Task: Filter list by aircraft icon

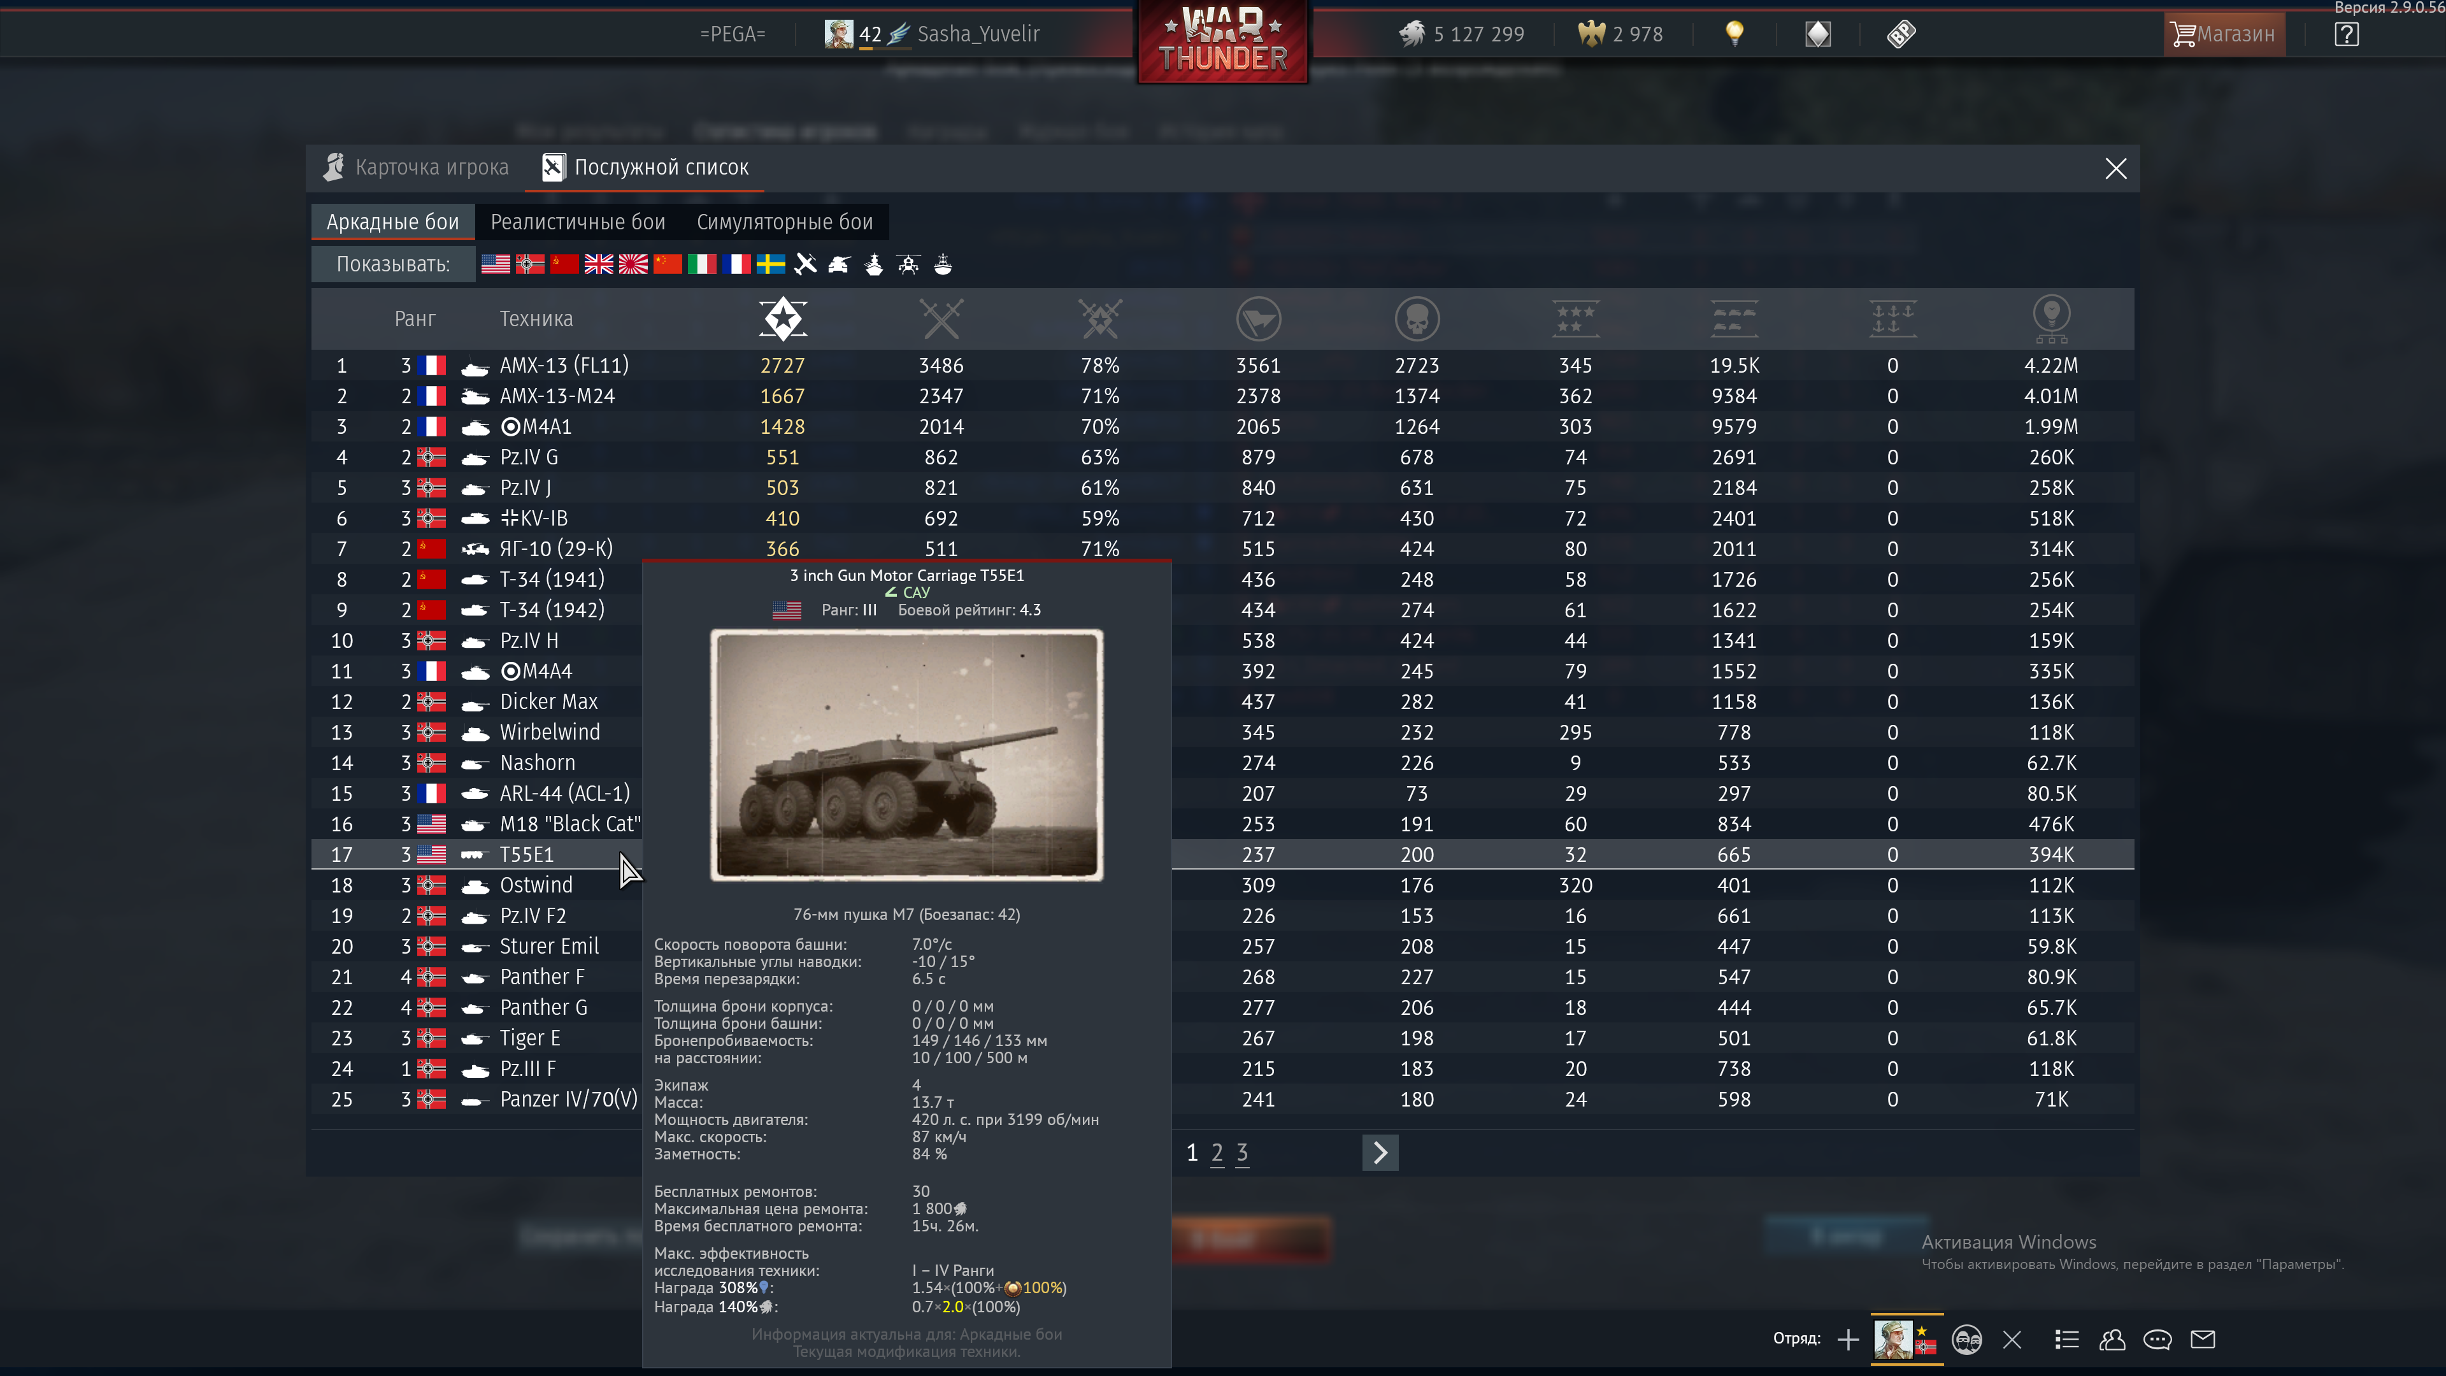Action: [x=805, y=264]
